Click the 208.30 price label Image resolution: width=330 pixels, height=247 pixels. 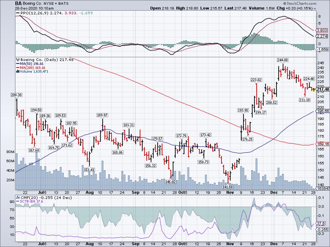[x=16, y=95]
